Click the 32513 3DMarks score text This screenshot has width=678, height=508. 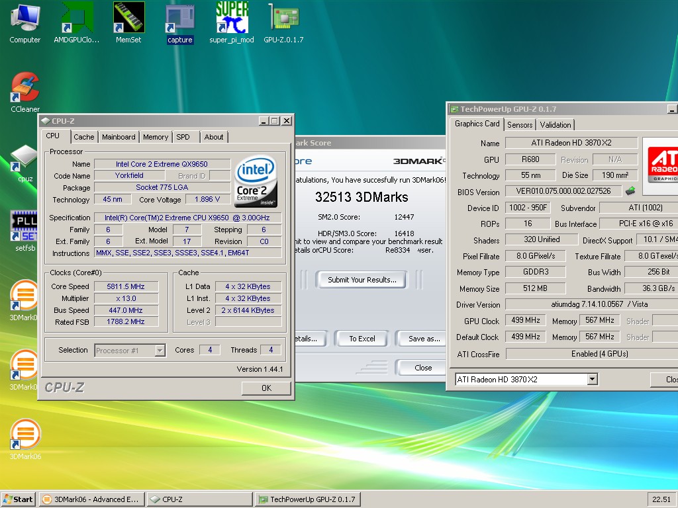(x=362, y=197)
